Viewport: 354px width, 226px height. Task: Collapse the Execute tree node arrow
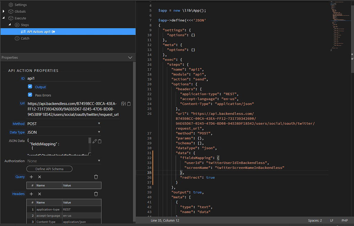tap(3, 18)
